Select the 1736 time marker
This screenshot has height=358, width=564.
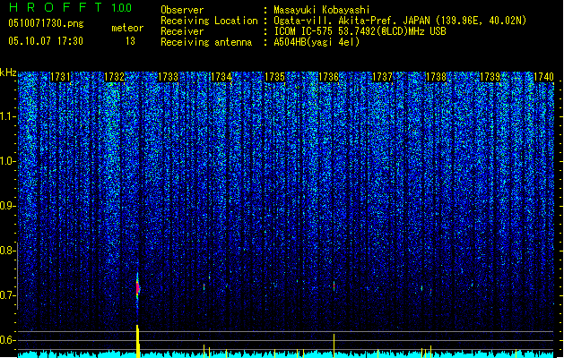[329, 77]
